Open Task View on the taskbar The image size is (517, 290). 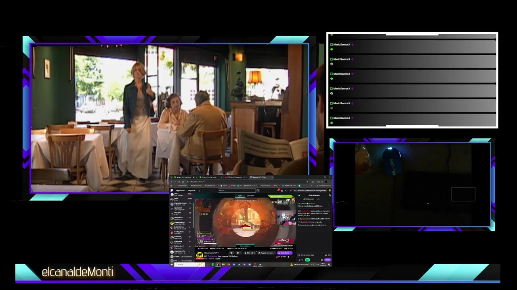[207, 265]
